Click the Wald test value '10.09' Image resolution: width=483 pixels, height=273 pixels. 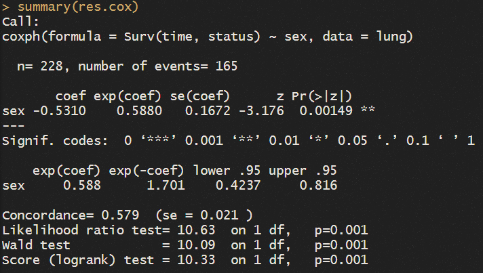click(x=196, y=245)
